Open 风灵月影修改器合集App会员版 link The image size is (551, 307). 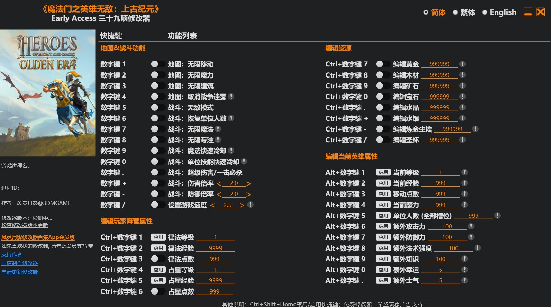[38, 237]
